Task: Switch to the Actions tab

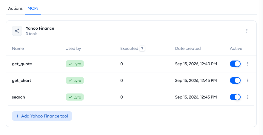Action: [15, 8]
